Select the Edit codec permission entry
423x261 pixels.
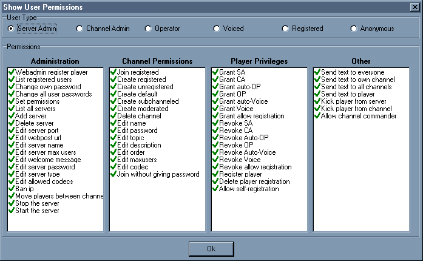pos(134,167)
